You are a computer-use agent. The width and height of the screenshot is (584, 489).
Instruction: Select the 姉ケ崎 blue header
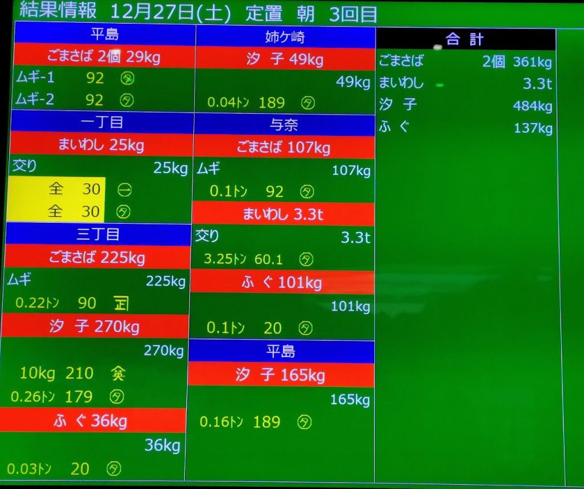click(x=285, y=38)
